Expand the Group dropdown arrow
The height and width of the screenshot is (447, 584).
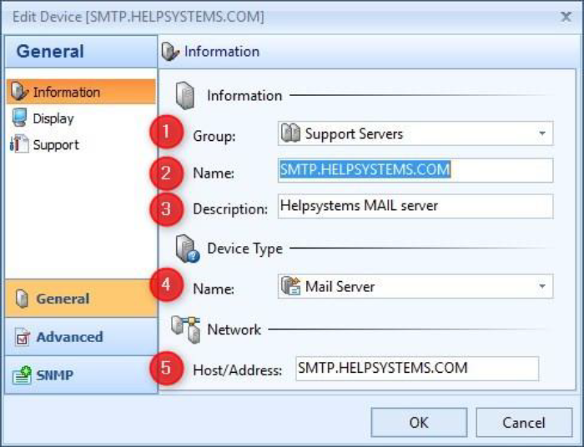coord(541,133)
